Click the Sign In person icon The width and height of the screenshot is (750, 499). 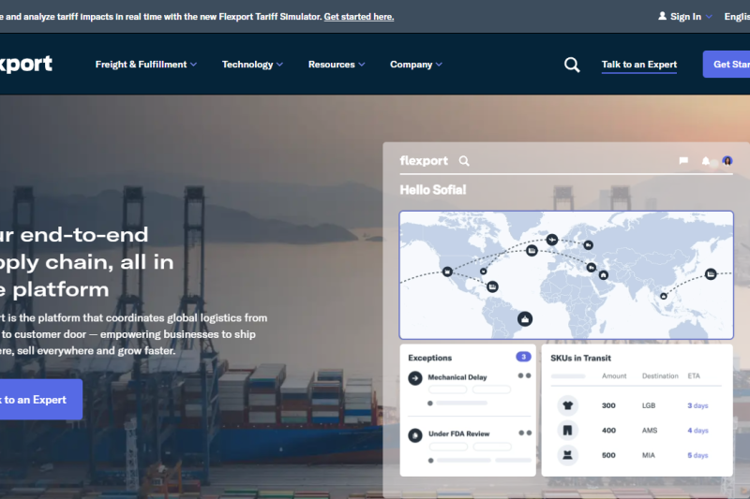[662, 16]
